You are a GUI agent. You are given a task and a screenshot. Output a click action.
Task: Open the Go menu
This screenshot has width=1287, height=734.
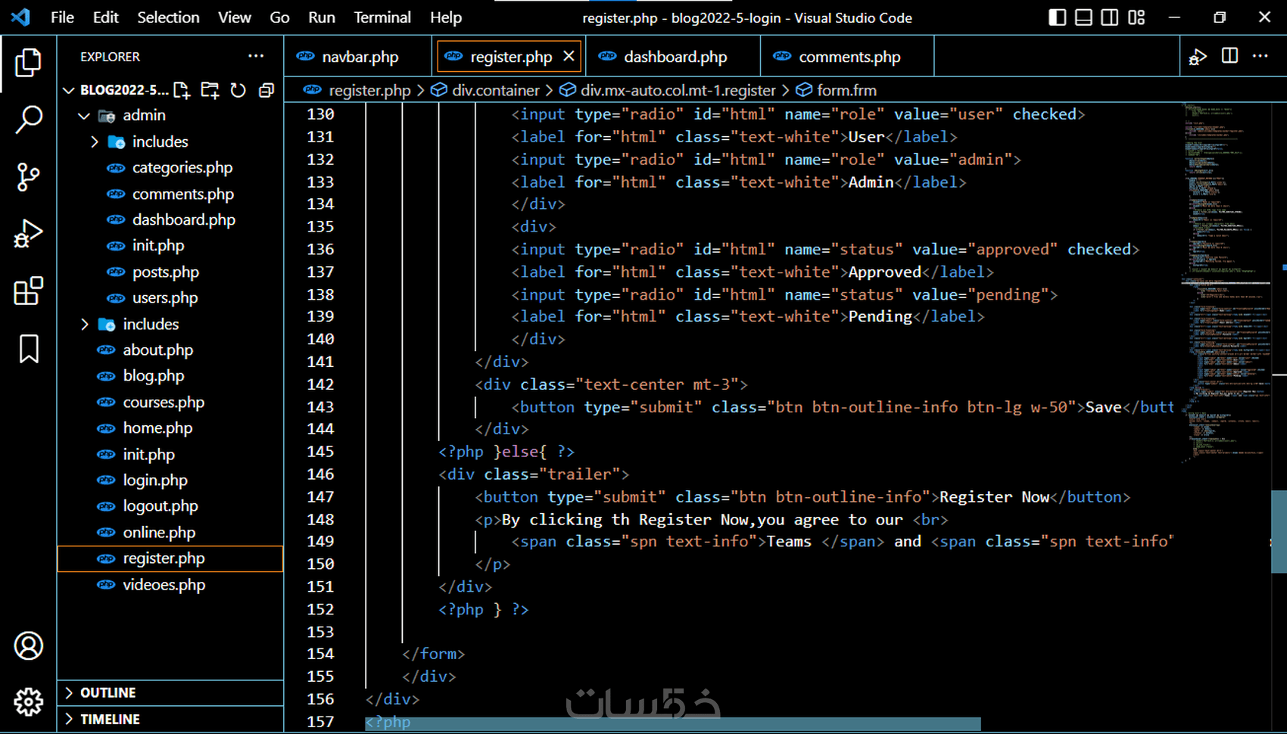279,17
